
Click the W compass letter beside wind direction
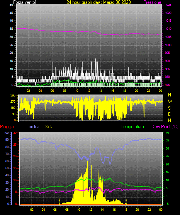170,101
